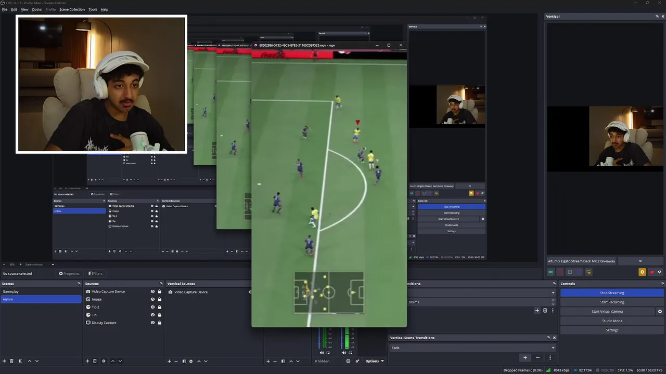This screenshot has height=374, width=666.
Task: Unlock the Video Capture Device source in Sources
Action: click(x=159, y=291)
